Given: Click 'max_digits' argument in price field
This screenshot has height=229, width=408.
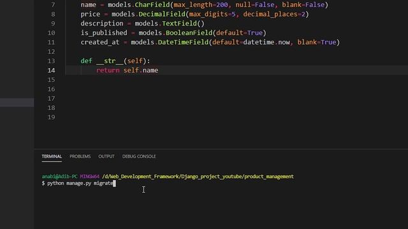Looking at the screenshot, I should point(208,14).
